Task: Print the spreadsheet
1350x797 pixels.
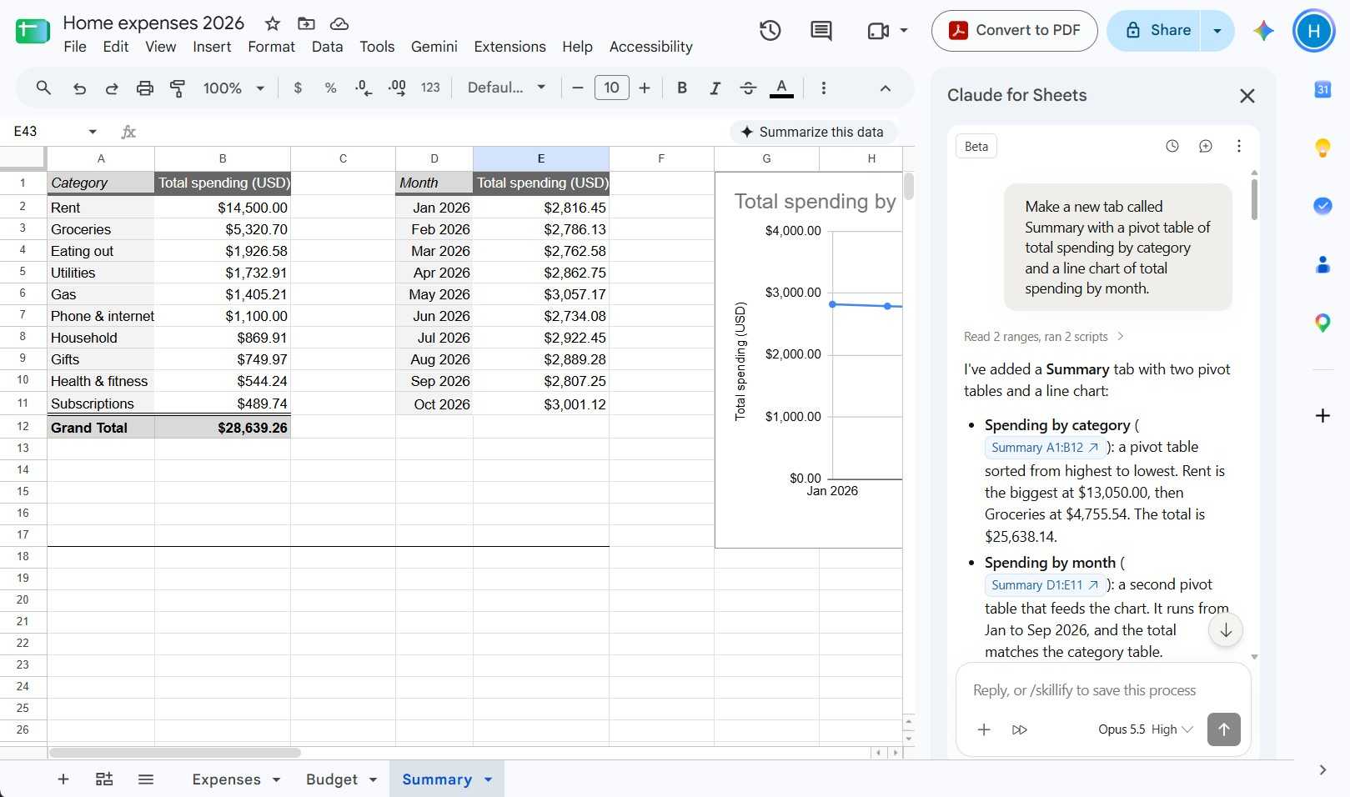Action: pos(145,88)
